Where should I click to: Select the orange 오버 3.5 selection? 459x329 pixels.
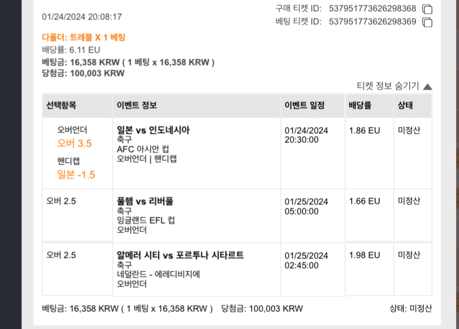[74, 143]
